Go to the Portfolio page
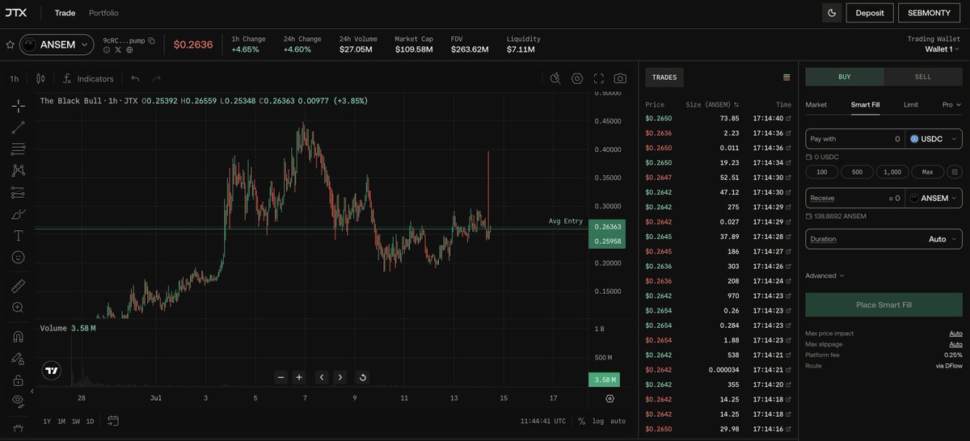Viewport: 970px width, 441px height. (x=103, y=13)
